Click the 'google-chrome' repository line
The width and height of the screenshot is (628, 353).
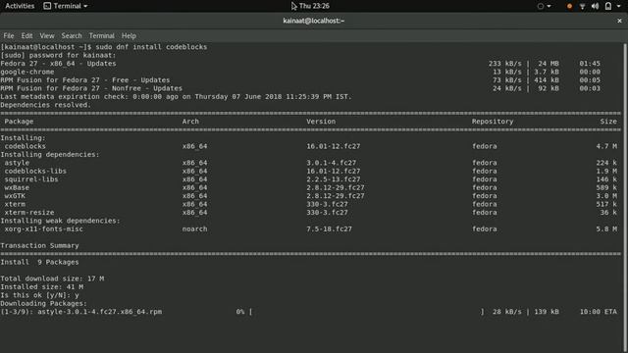(27, 72)
